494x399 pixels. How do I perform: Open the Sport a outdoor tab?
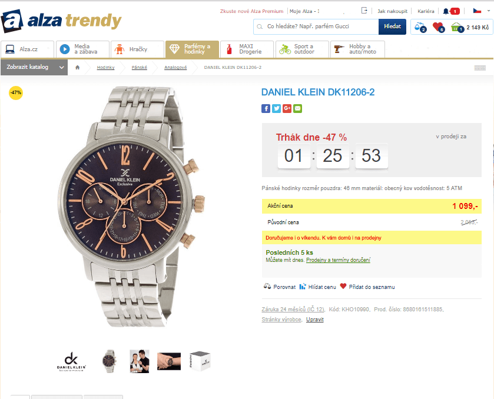coord(300,49)
